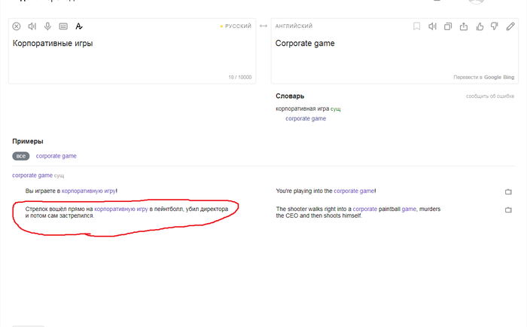Viewport: 527px width, 327px height.
Task: Swap translation languages arrow
Action: [x=263, y=26]
